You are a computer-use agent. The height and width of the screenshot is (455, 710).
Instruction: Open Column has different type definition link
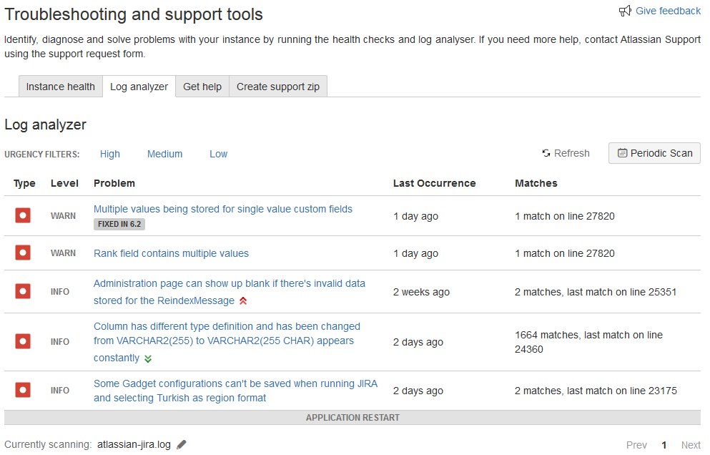(x=227, y=342)
